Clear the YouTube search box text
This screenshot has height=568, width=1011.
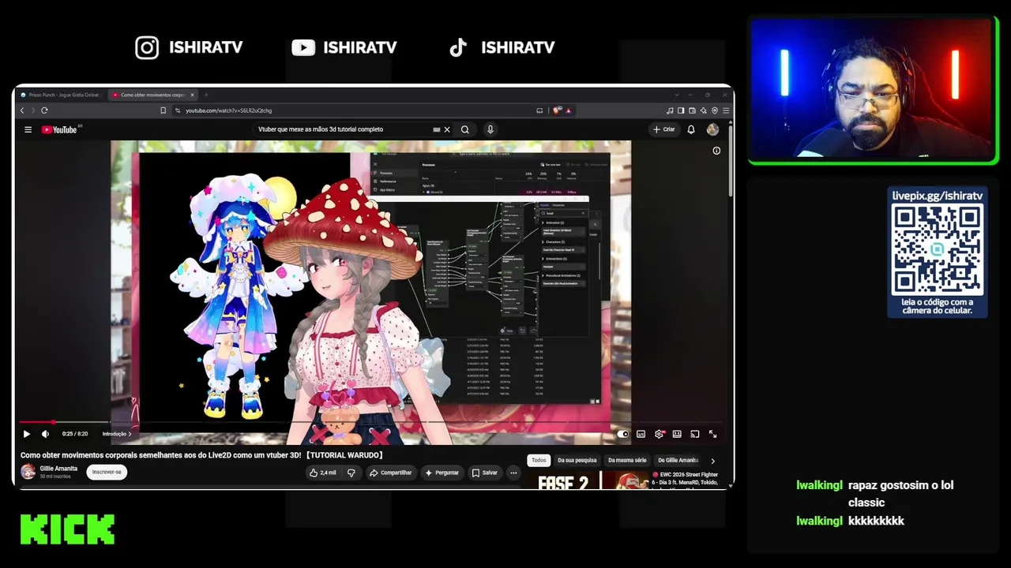point(447,129)
